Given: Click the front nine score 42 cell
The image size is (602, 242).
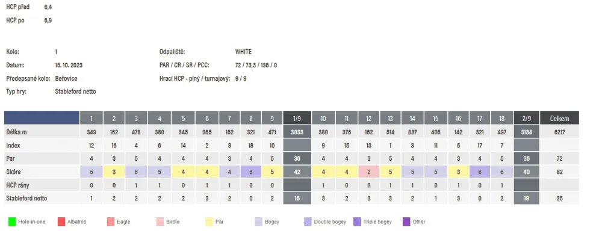Looking at the screenshot, I should (297, 172).
